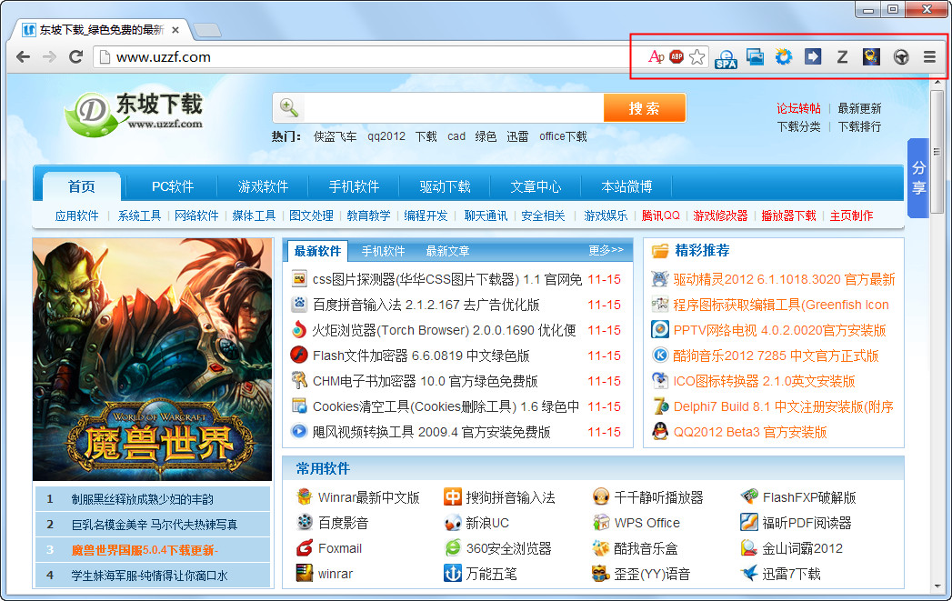Open ranked item 魔兽世界国服5.0.4下载更新
The image size is (952, 601).
(x=145, y=550)
